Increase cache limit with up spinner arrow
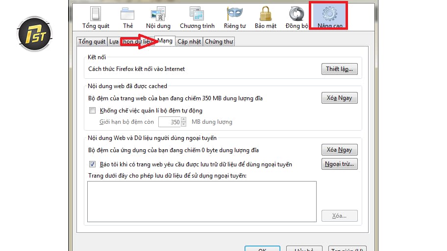The height and width of the screenshot is (251, 447). tap(184, 119)
